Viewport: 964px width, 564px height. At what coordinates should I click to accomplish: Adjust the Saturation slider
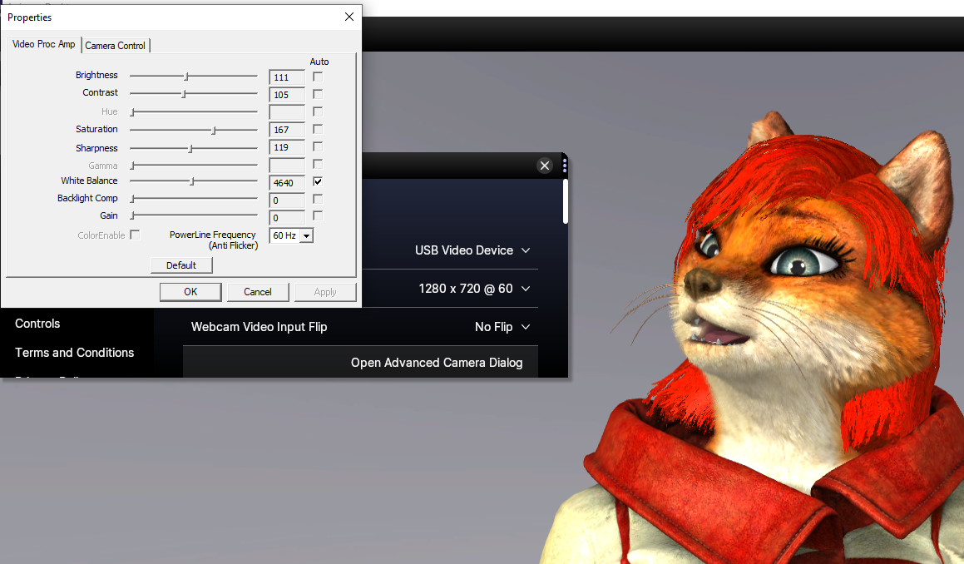[194, 130]
